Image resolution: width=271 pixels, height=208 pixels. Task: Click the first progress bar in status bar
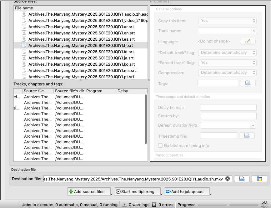(x=213, y=205)
